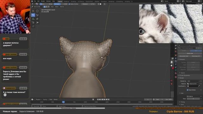Select the Length hair tool
Screen dimensions: 203x114
click(37, 19)
